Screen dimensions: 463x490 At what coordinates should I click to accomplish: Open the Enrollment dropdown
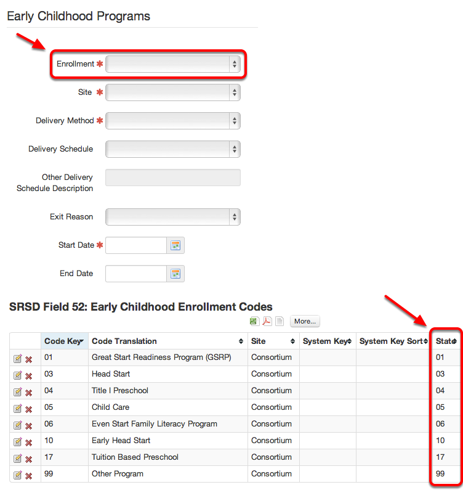(172, 64)
